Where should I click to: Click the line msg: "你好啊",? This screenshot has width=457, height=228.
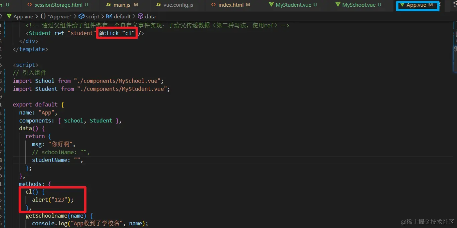point(54,144)
